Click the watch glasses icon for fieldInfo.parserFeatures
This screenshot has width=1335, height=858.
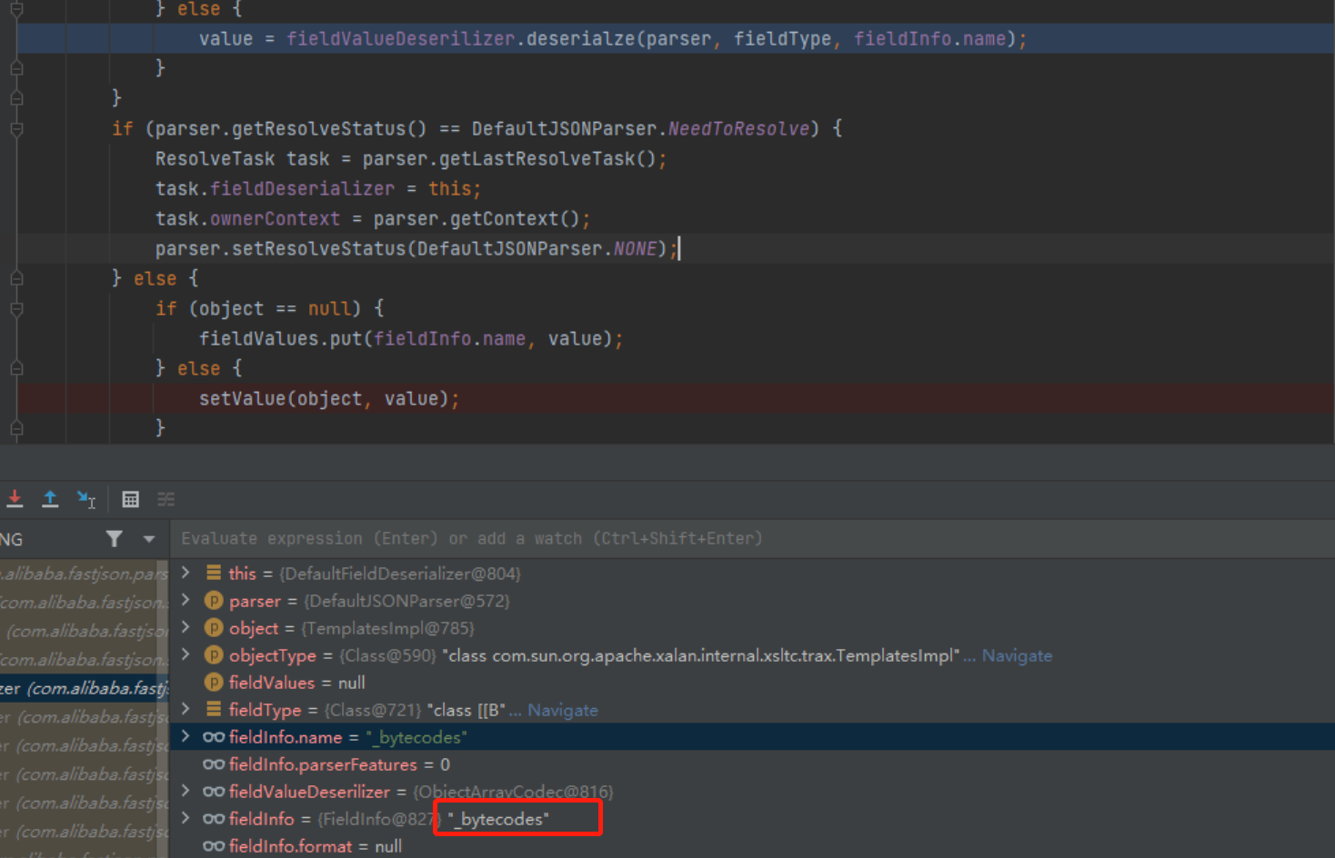(x=214, y=764)
